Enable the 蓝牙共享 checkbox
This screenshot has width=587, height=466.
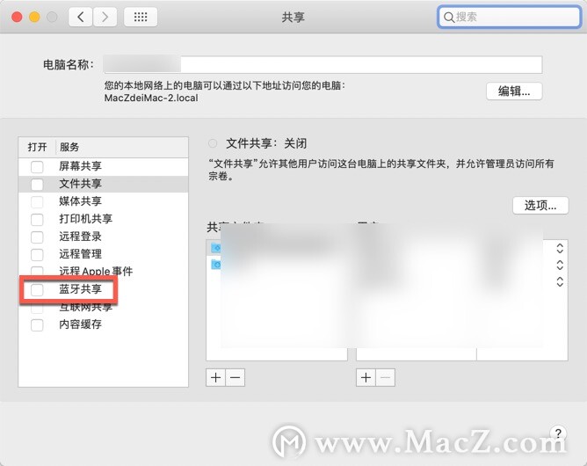point(37,289)
